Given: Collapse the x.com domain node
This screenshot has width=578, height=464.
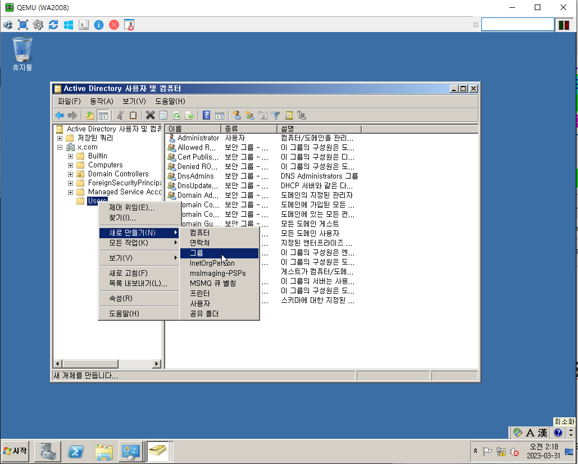Looking at the screenshot, I should (x=60, y=147).
